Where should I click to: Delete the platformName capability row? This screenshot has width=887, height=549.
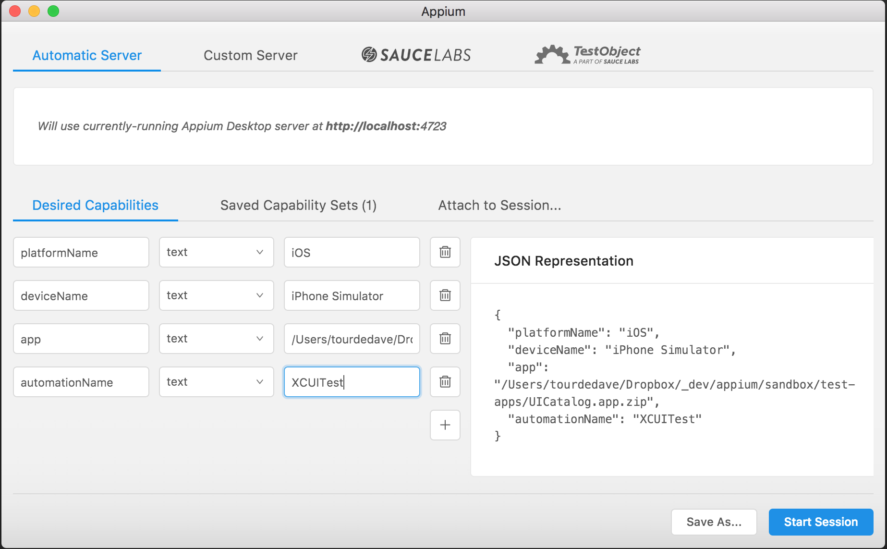(445, 252)
